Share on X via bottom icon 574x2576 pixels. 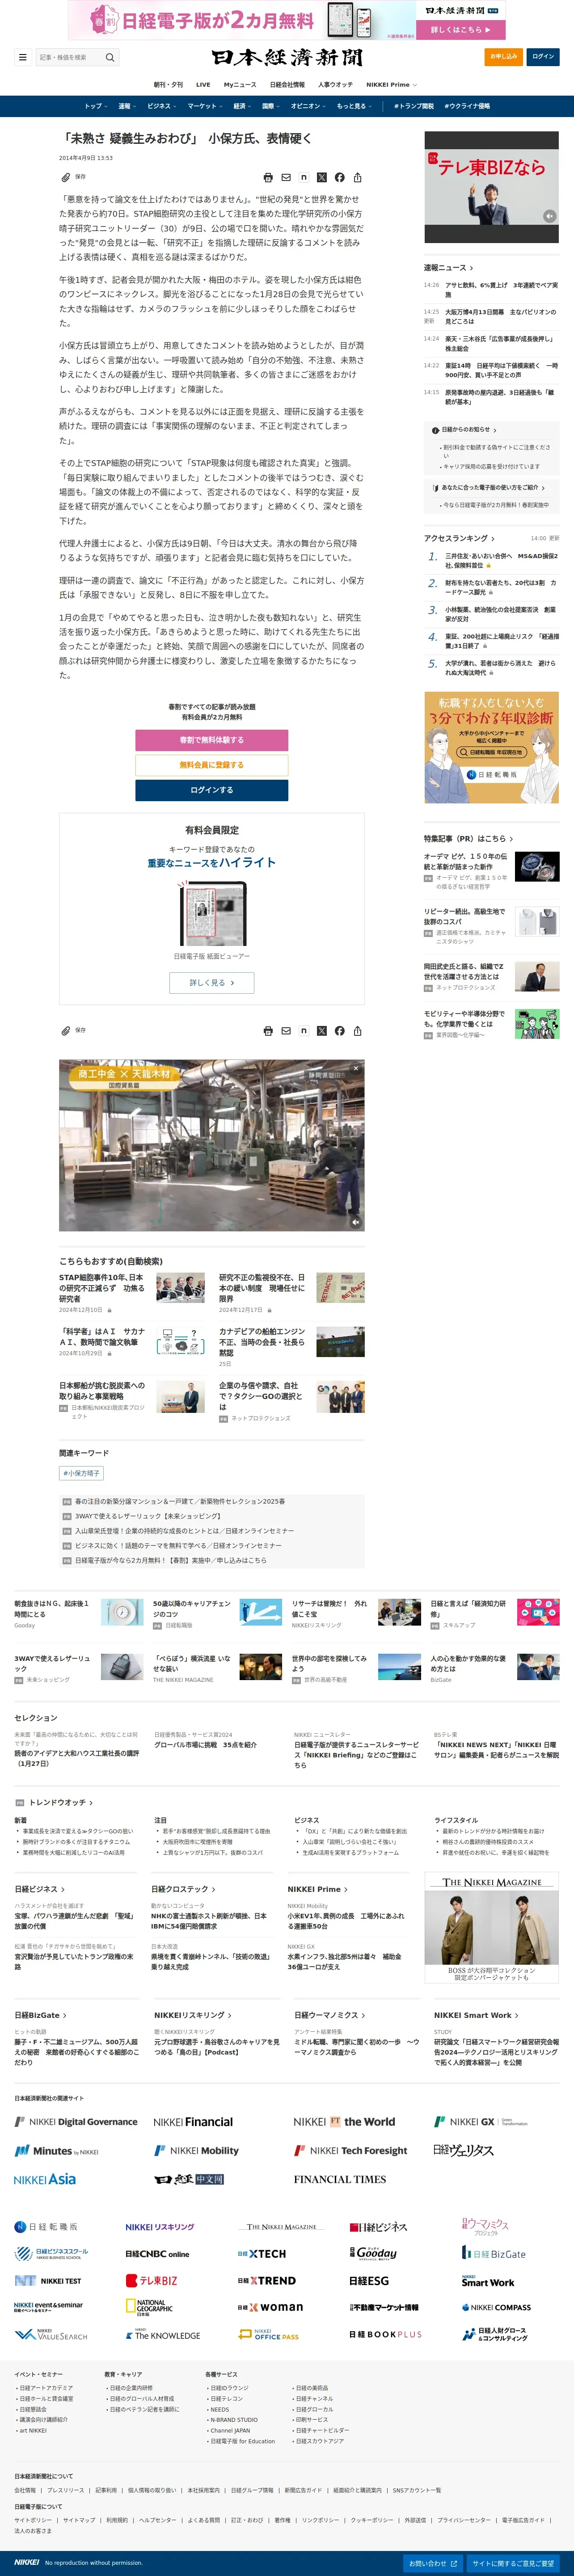(322, 1030)
